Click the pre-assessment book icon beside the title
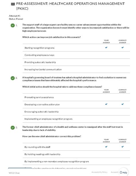The width and height of the screenshot is (136, 176). click(13, 4)
